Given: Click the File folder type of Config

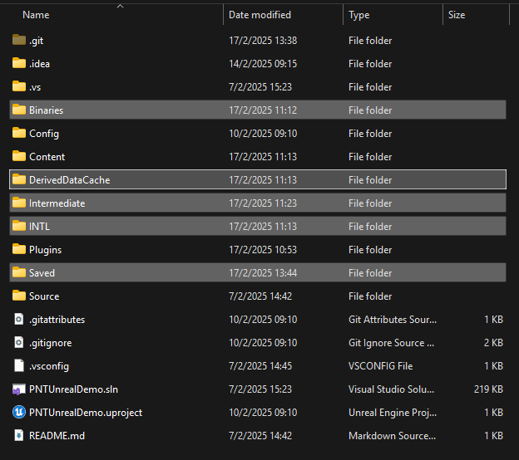Looking at the screenshot, I should pos(370,133).
